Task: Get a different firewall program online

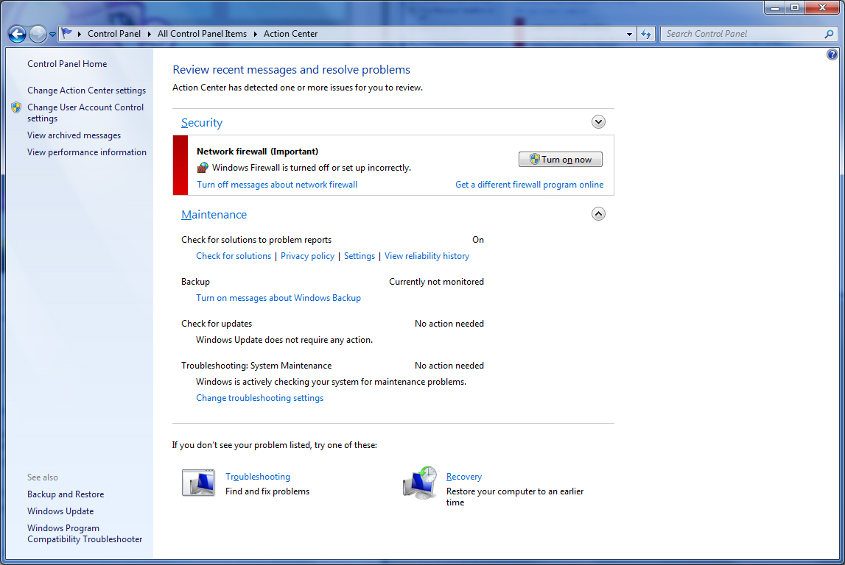Action: pyautogui.click(x=529, y=185)
